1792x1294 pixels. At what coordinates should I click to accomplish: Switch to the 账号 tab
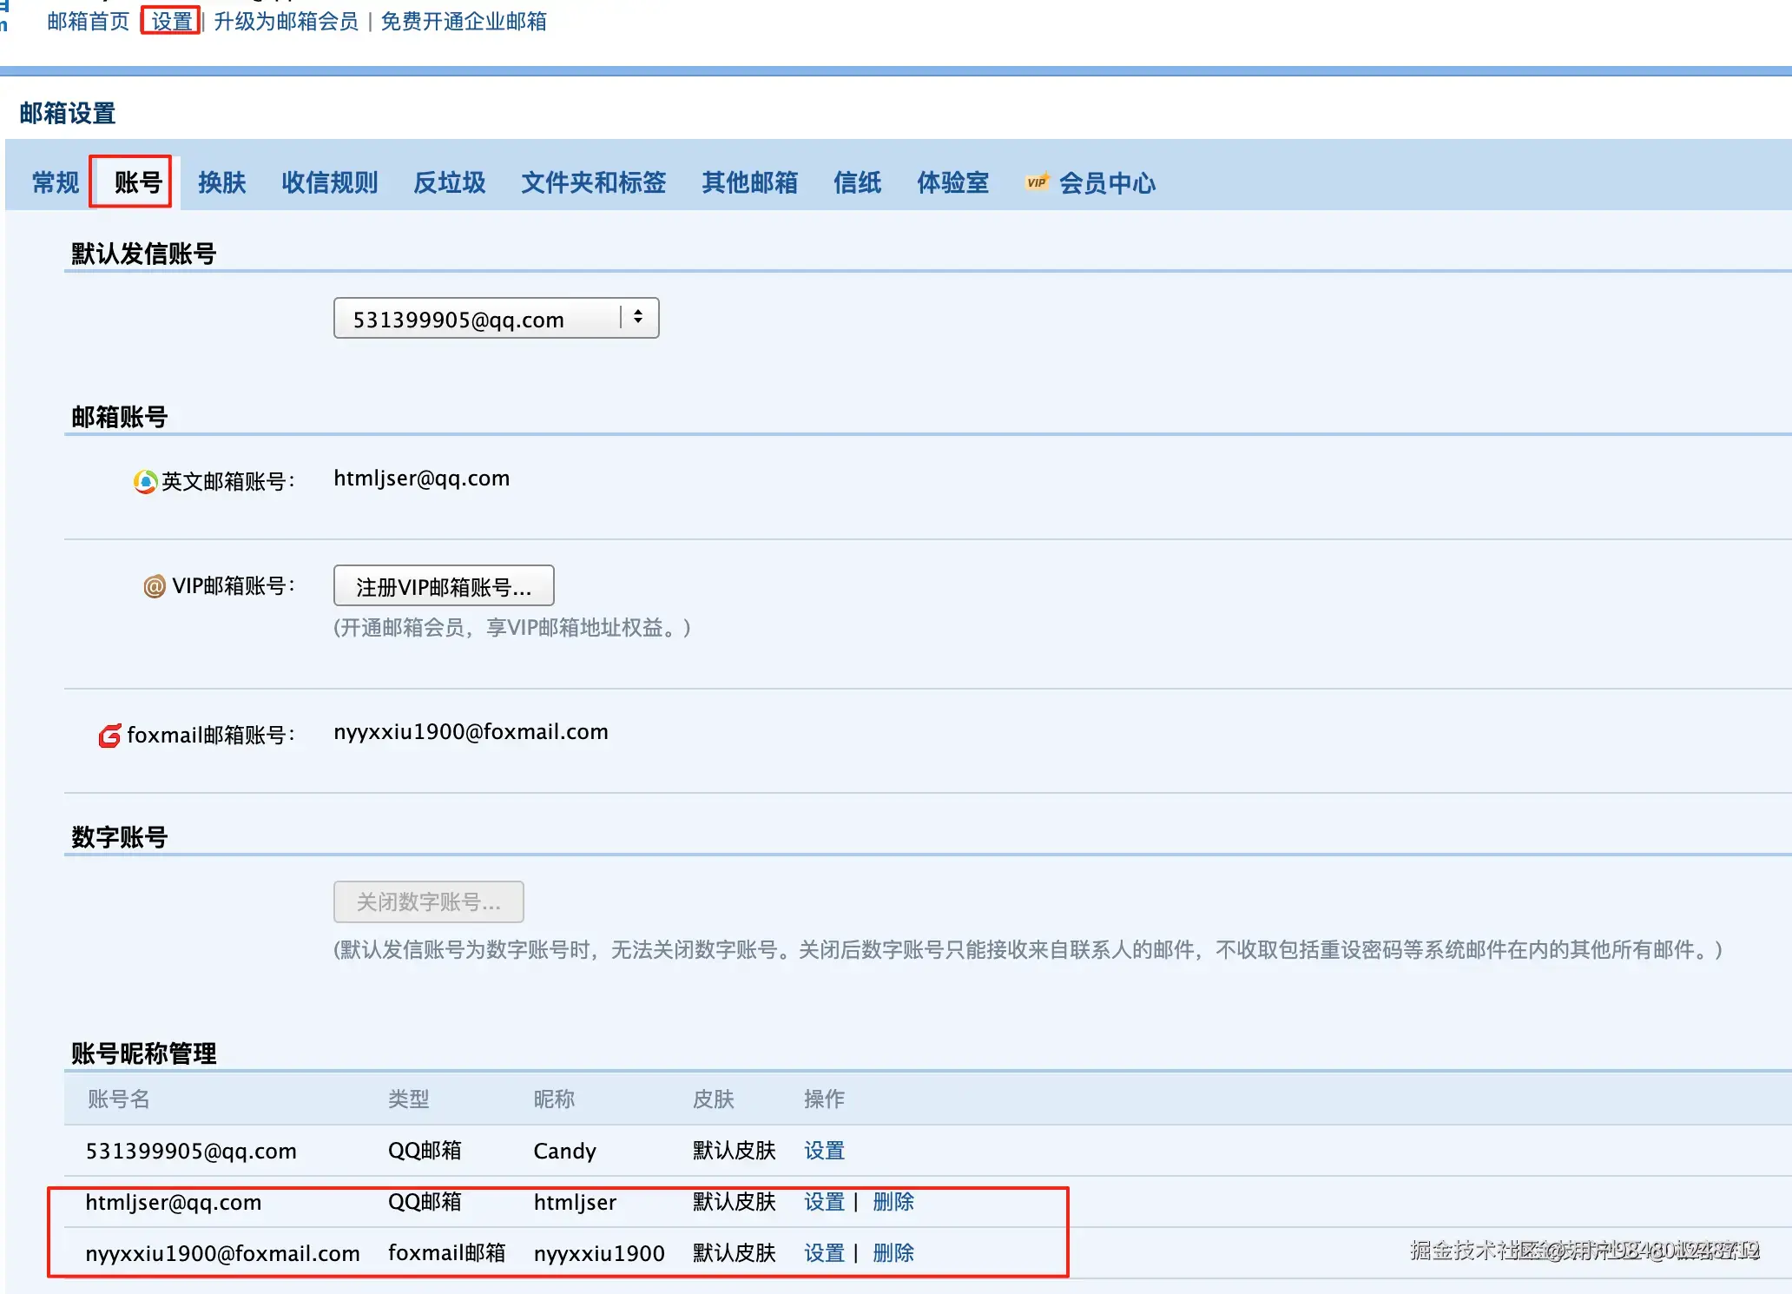[138, 182]
